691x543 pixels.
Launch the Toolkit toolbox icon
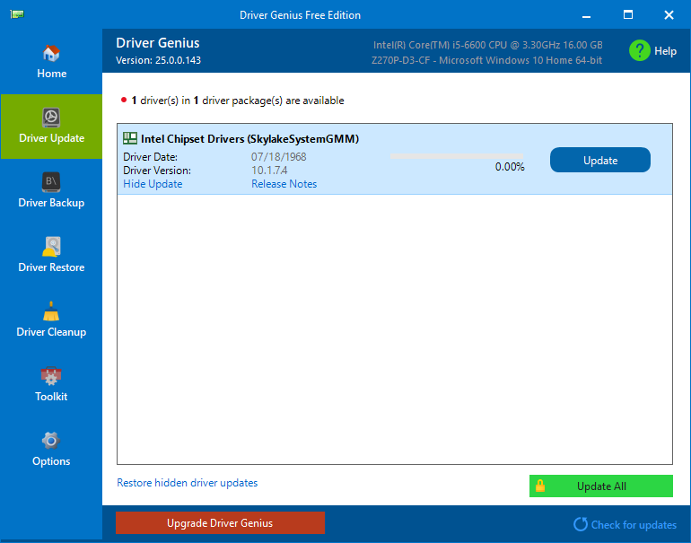pyautogui.click(x=51, y=376)
